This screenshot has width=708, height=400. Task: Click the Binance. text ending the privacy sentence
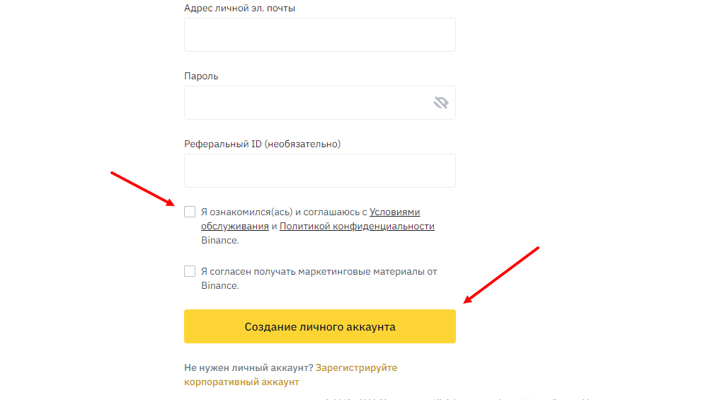(219, 241)
